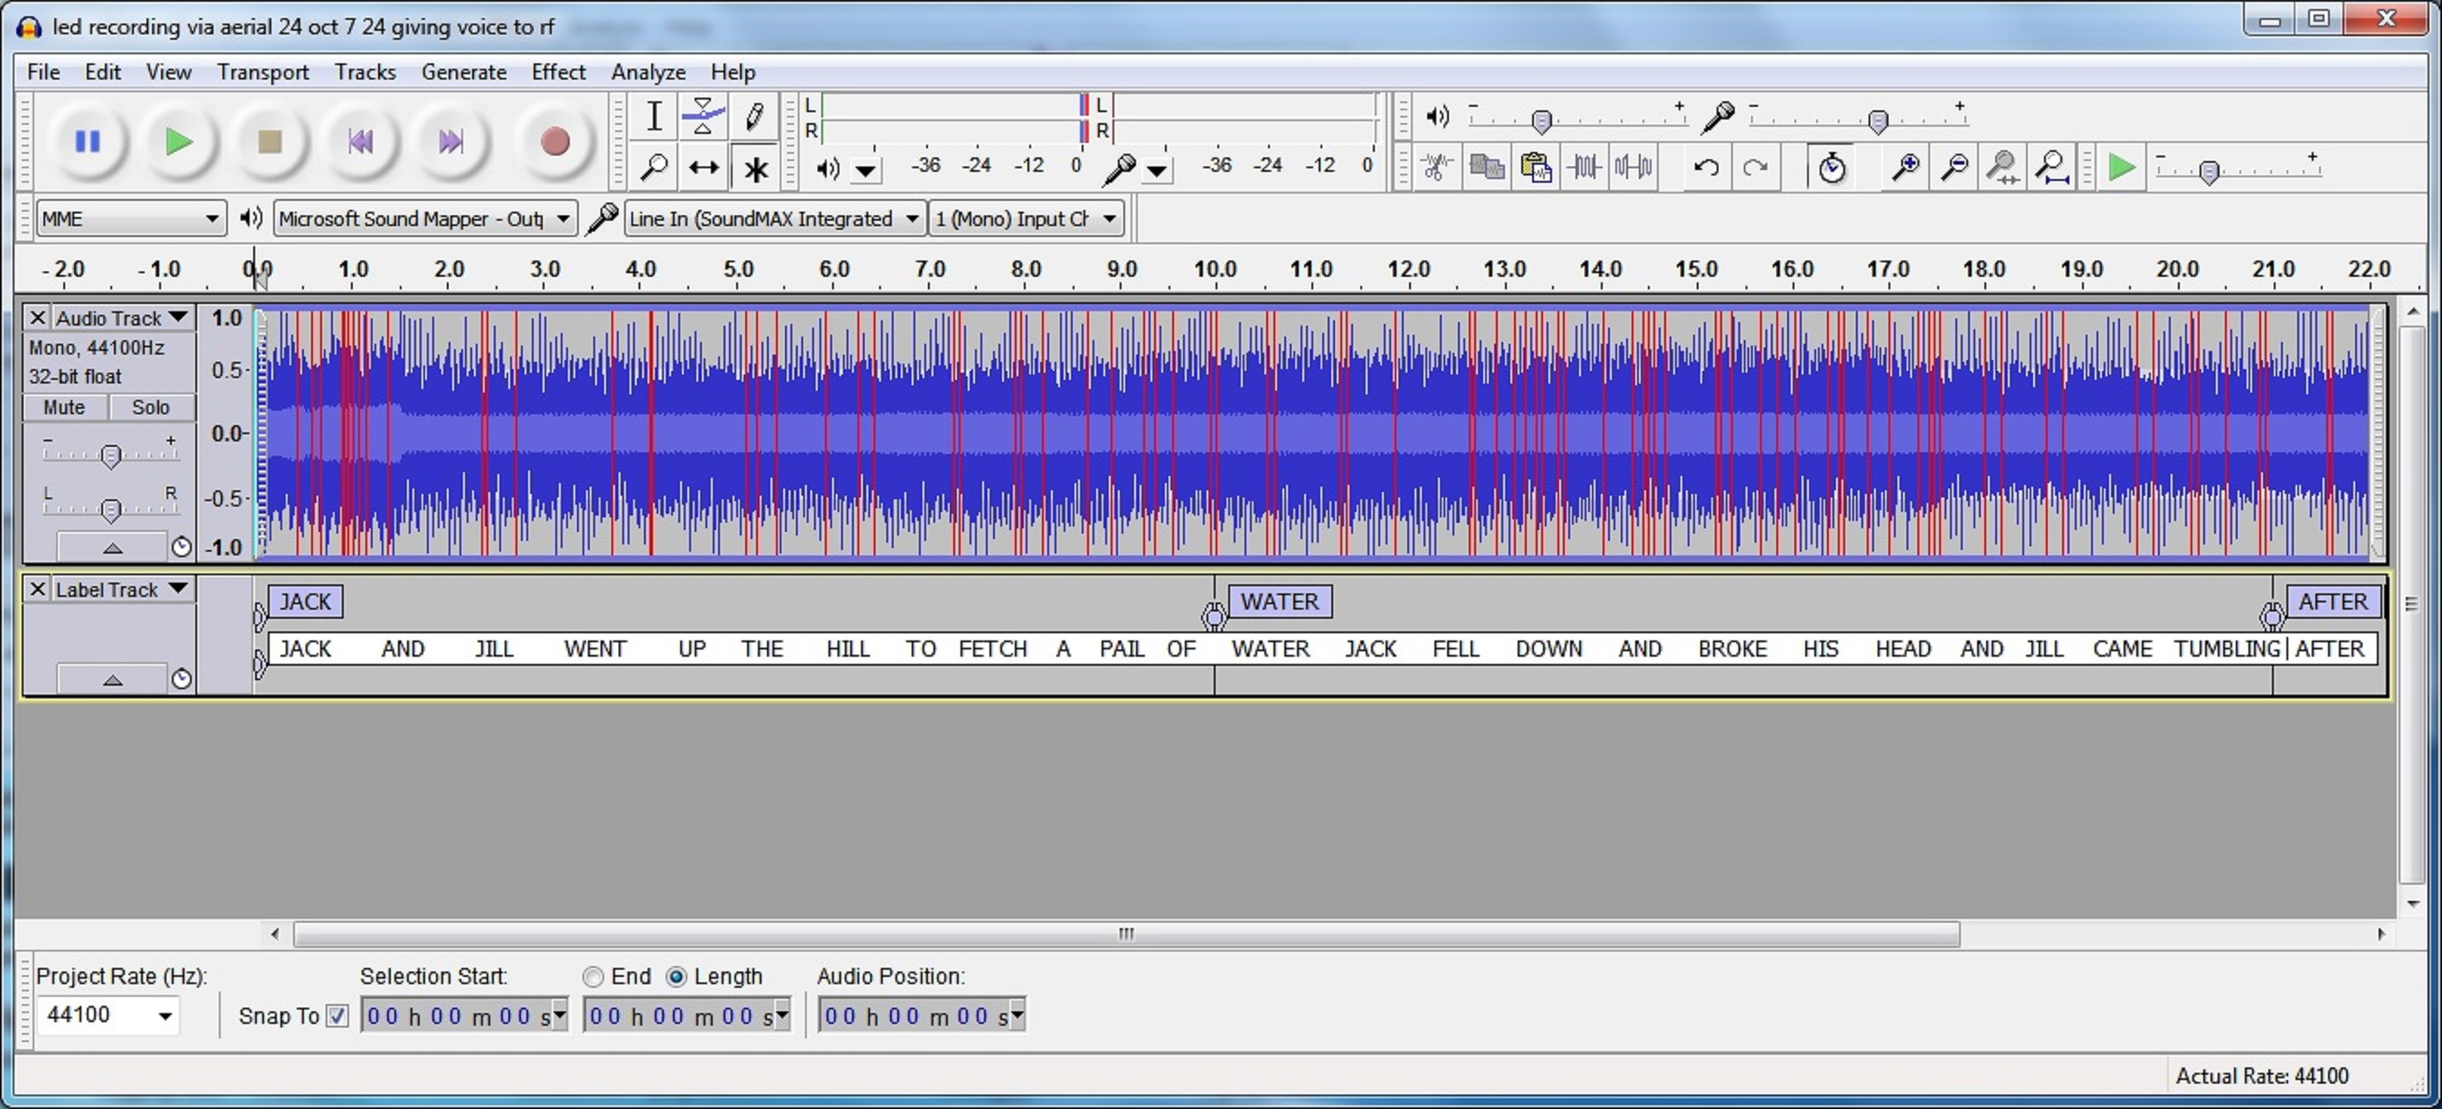Select the Envelope tool
Image resolution: width=2442 pixels, height=1109 pixels.
[704, 117]
